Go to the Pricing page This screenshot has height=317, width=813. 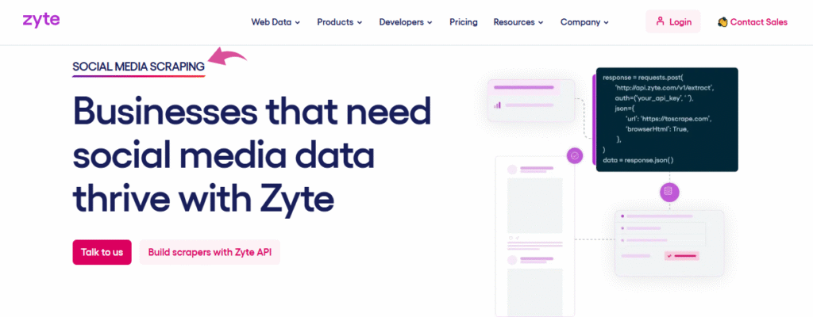point(463,22)
